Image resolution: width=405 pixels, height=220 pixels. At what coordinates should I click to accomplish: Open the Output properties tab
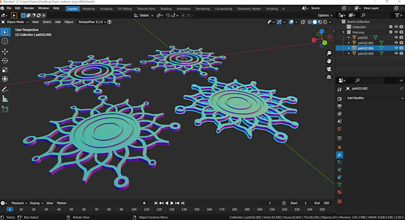[339, 106]
